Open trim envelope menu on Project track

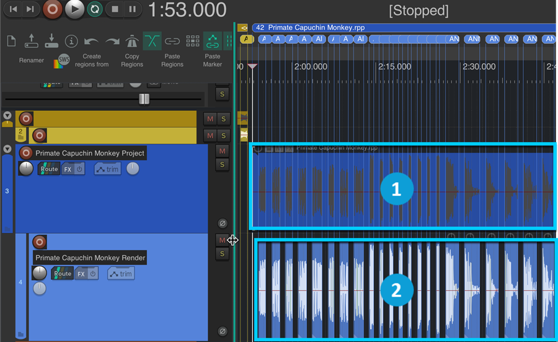click(107, 169)
